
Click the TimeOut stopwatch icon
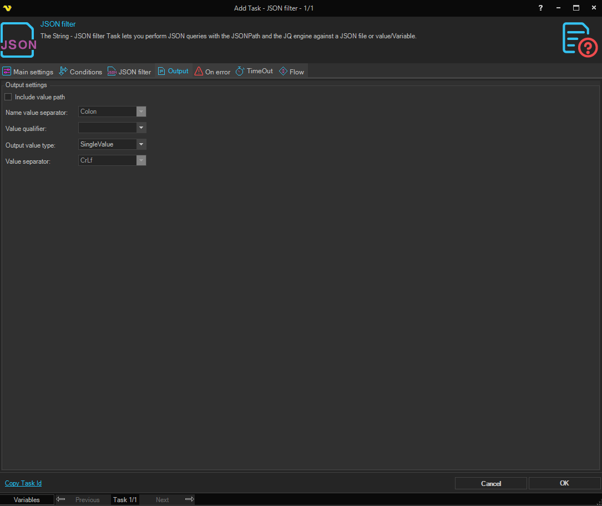tap(240, 72)
